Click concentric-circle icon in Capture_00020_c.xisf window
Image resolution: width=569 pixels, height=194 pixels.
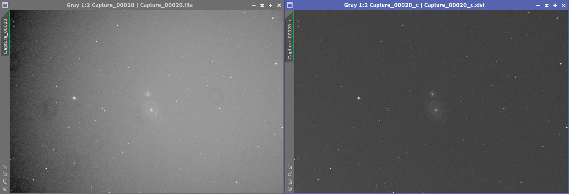pos(290,188)
